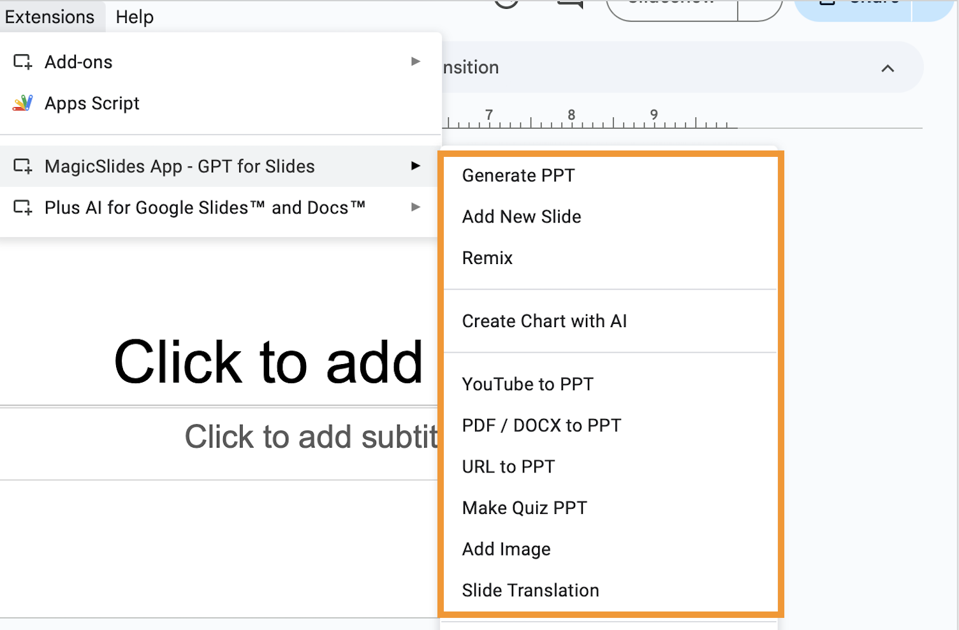959x630 pixels.
Task: Choose Slide Translation
Action: pyautogui.click(x=610, y=590)
